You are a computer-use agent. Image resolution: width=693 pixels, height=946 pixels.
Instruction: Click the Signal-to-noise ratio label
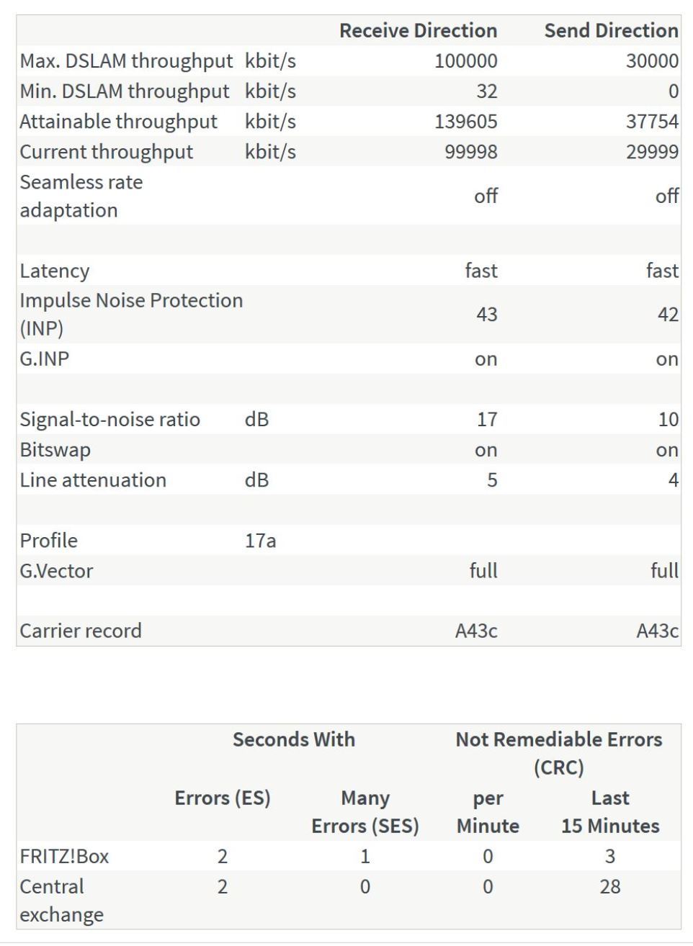tap(109, 420)
